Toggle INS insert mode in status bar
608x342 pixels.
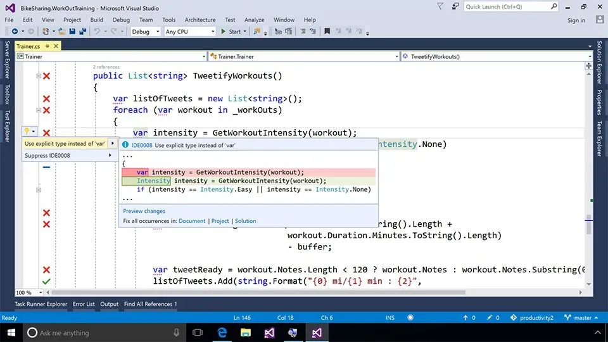pos(390,317)
